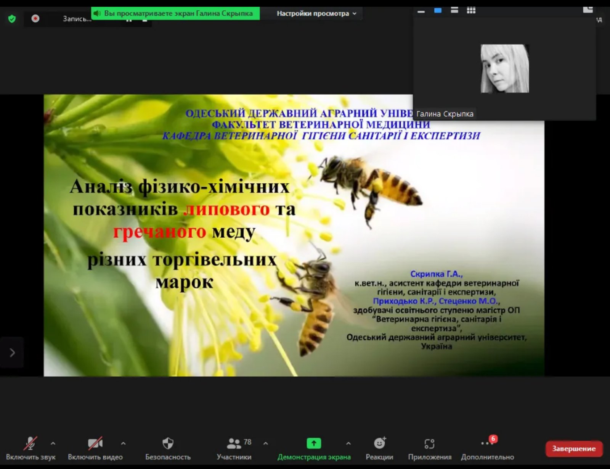This screenshot has width=610, height=469.
Task: Click the red notification badge showing 6
Action: (x=493, y=438)
